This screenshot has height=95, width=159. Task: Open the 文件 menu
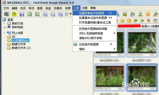(6, 8)
